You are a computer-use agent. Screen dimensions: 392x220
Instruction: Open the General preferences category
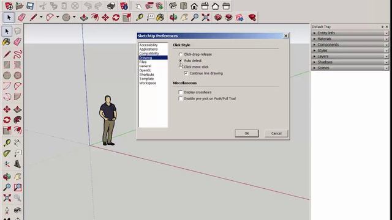(145, 66)
